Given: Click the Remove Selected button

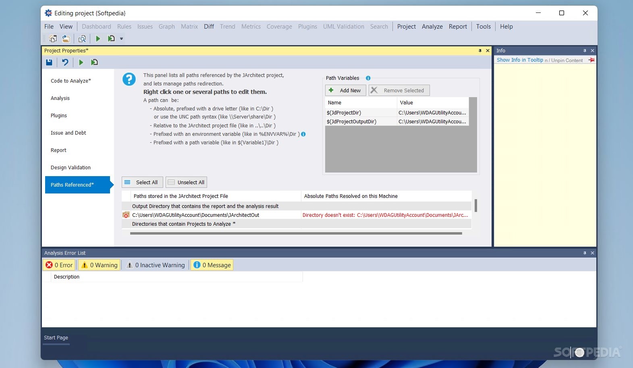Looking at the screenshot, I should [x=399, y=90].
